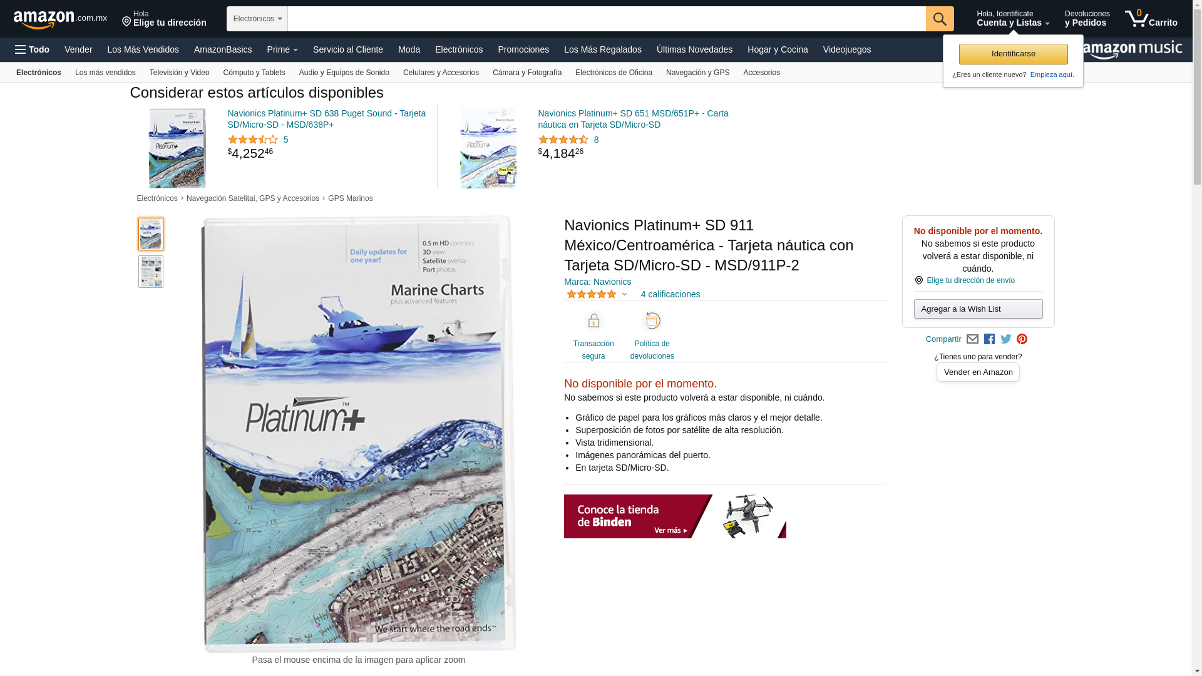
Task: Open the Todo hamburger menu
Action: pyautogui.click(x=33, y=49)
